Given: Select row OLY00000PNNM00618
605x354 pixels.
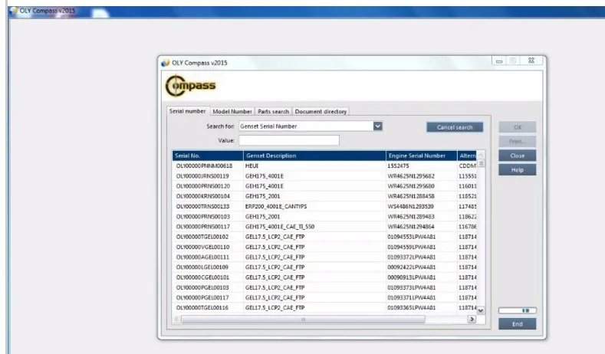Looking at the screenshot, I should (x=324, y=166).
